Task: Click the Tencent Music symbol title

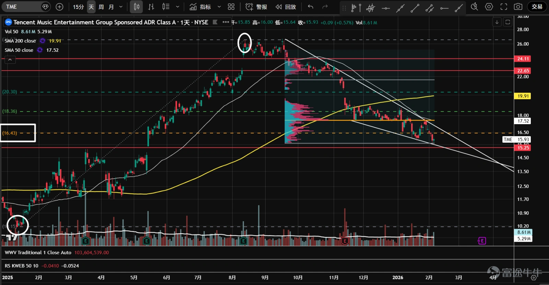Action: [x=111, y=22]
